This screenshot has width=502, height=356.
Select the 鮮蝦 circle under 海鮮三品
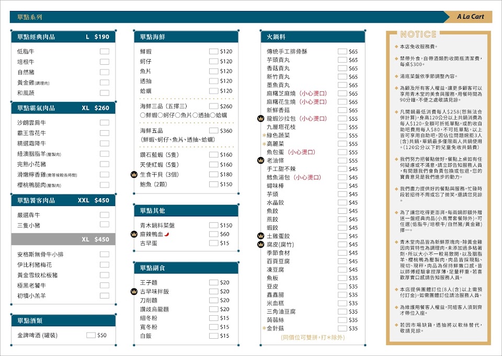tap(142, 115)
